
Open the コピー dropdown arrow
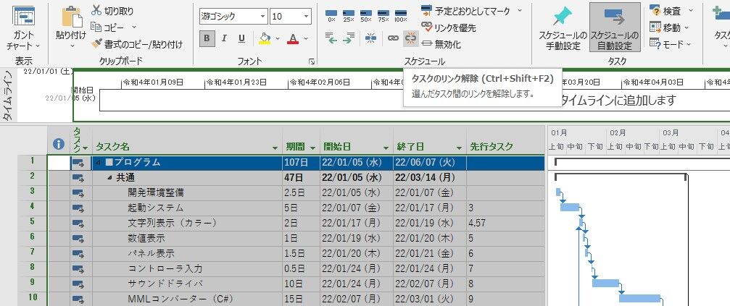(x=134, y=27)
